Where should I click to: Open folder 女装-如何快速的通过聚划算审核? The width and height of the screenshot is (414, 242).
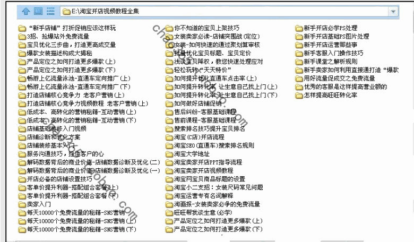point(213,45)
